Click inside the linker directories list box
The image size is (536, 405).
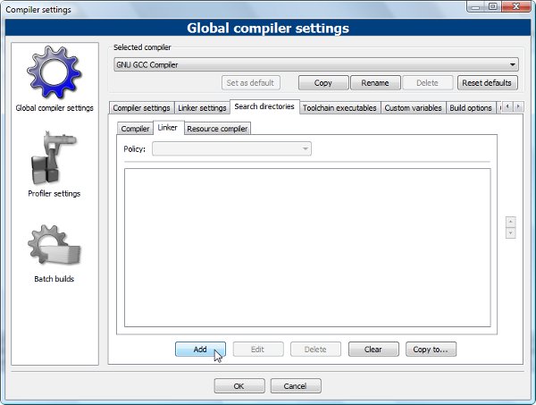pos(306,247)
